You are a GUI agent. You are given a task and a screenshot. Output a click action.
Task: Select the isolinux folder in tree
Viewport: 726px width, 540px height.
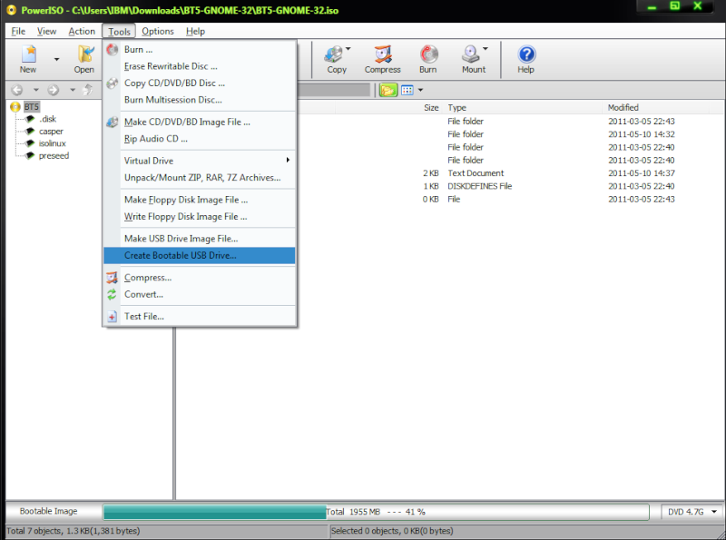(53, 143)
